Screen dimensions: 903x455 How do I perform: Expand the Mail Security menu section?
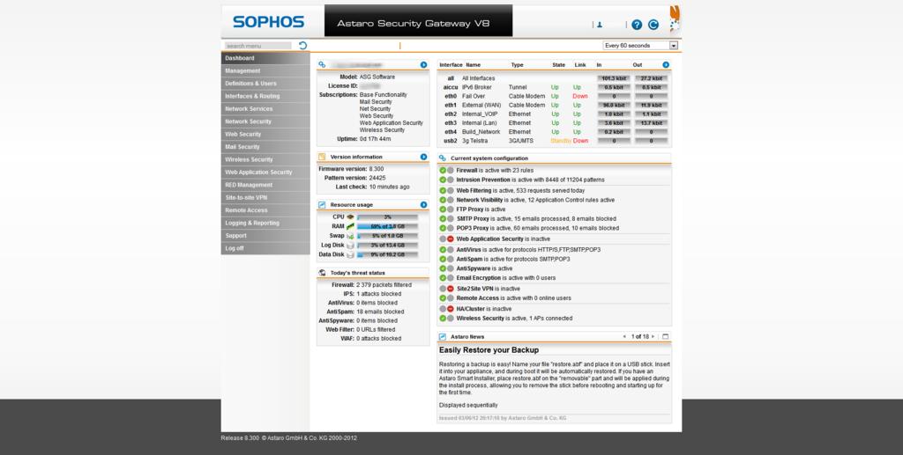[265, 146]
